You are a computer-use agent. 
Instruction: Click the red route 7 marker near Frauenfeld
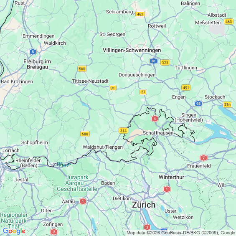(203, 158)
